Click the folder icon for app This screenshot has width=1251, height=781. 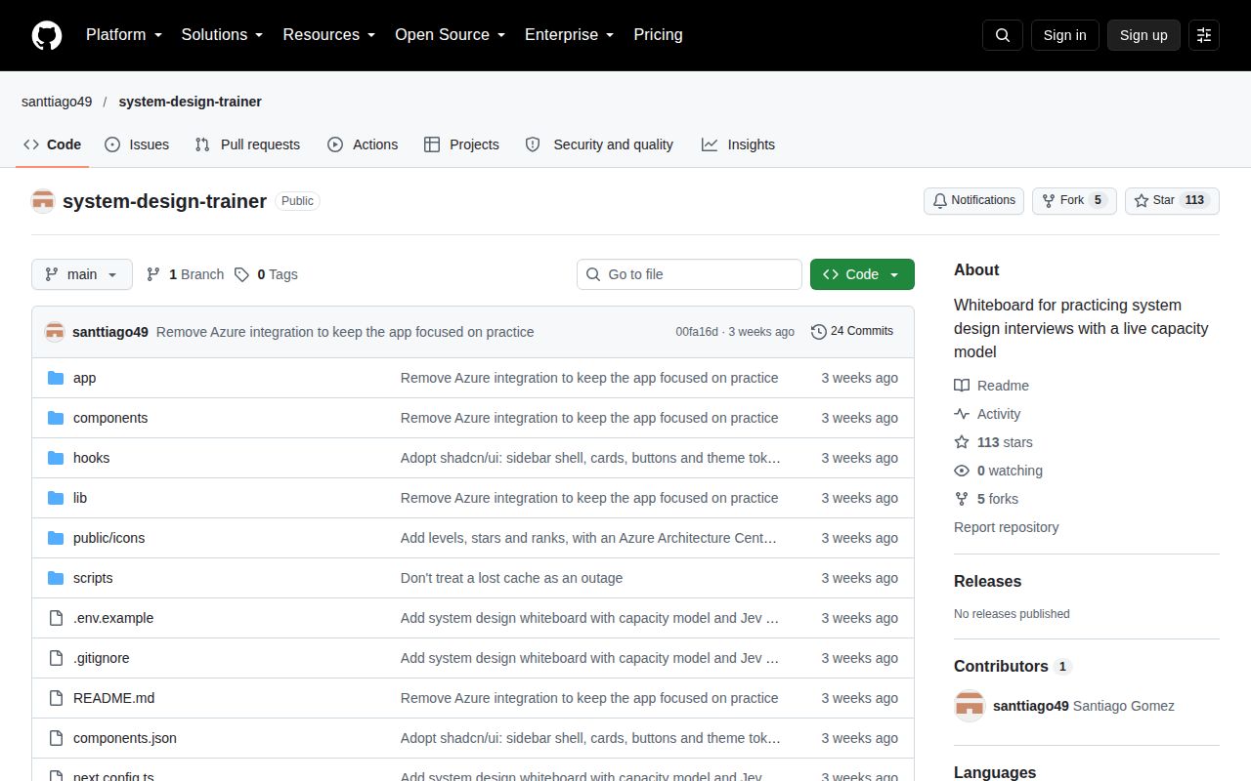(56, 378)
